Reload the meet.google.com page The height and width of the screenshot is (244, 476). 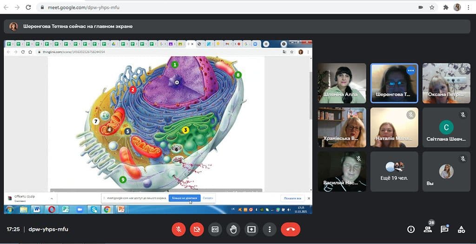tap(28, 7)
